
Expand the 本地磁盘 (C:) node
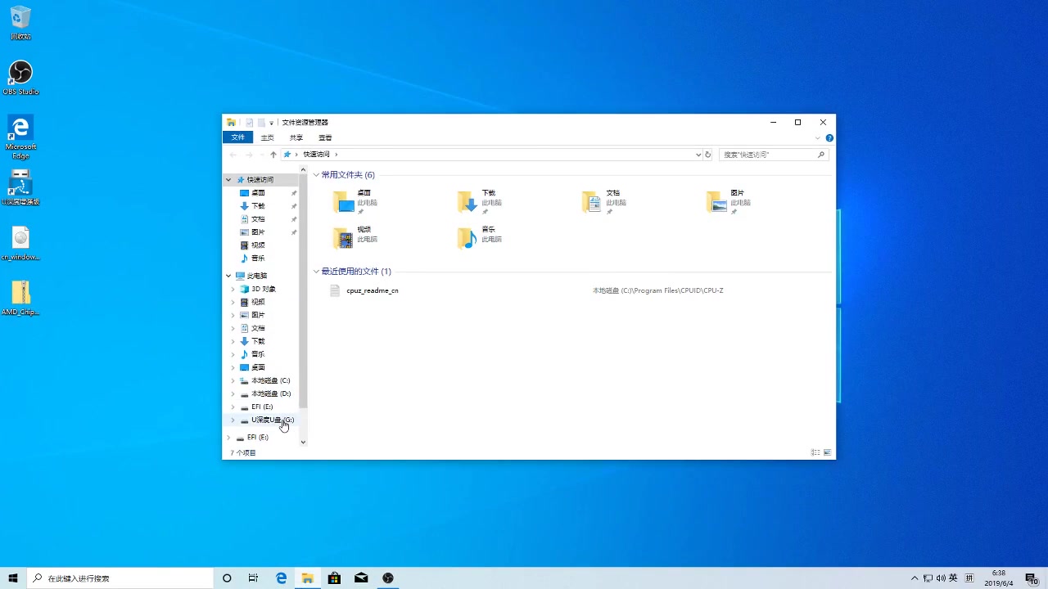coord(233,380)
